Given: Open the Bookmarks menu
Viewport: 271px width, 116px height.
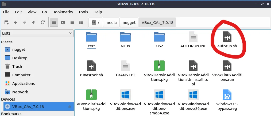Looking at the screenshot, I should tap(63, 12).
